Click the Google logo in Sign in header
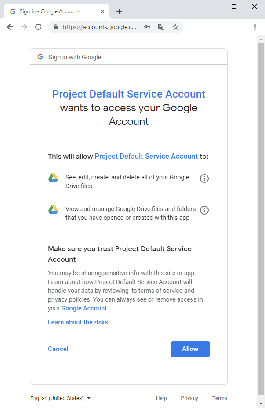The width and height of the screenshot is (265, 408). pos(40,57)
